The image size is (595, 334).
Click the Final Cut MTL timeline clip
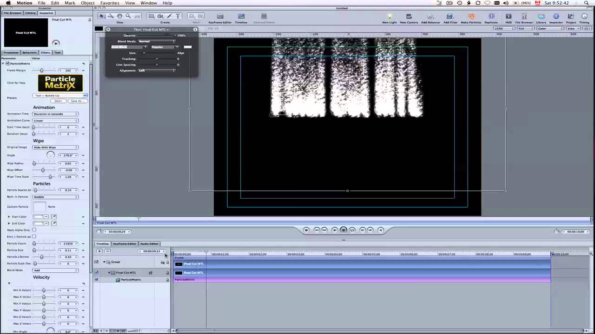tap(362, 273)
